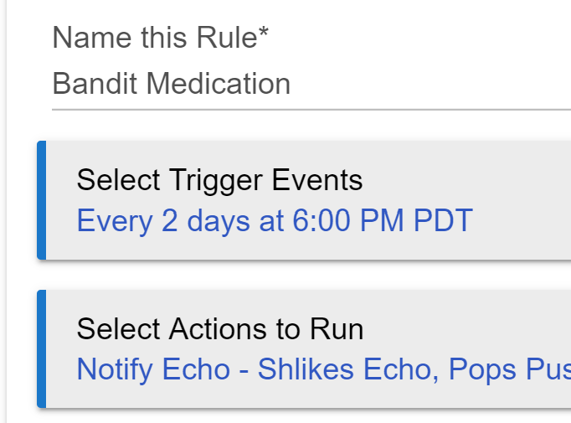Open the Notify Echo actions link
The image size is (571, 423).
[x=324, y=369]
